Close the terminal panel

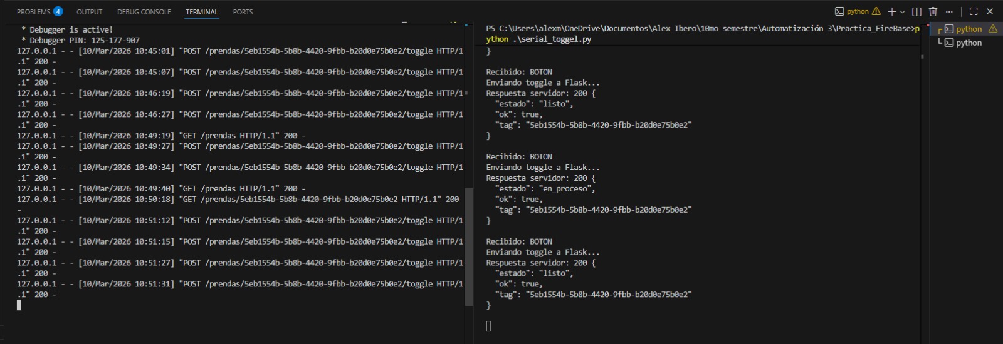(x=990, y=11)
